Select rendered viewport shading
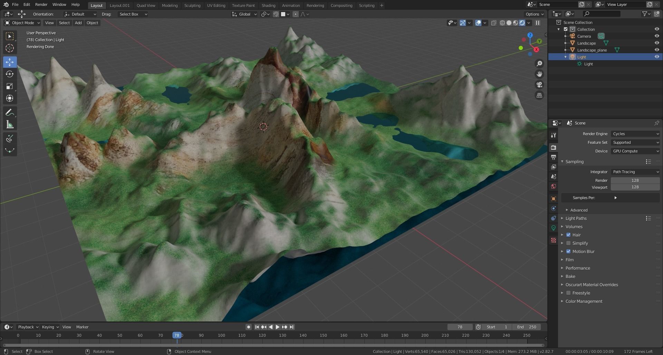 [522, 23]
